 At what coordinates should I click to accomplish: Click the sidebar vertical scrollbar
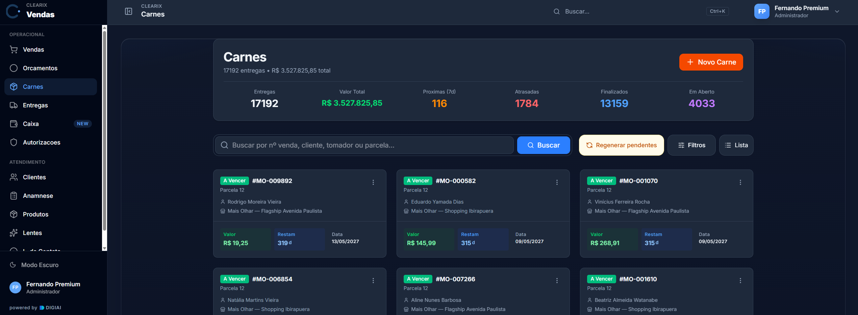coord(104,131)
